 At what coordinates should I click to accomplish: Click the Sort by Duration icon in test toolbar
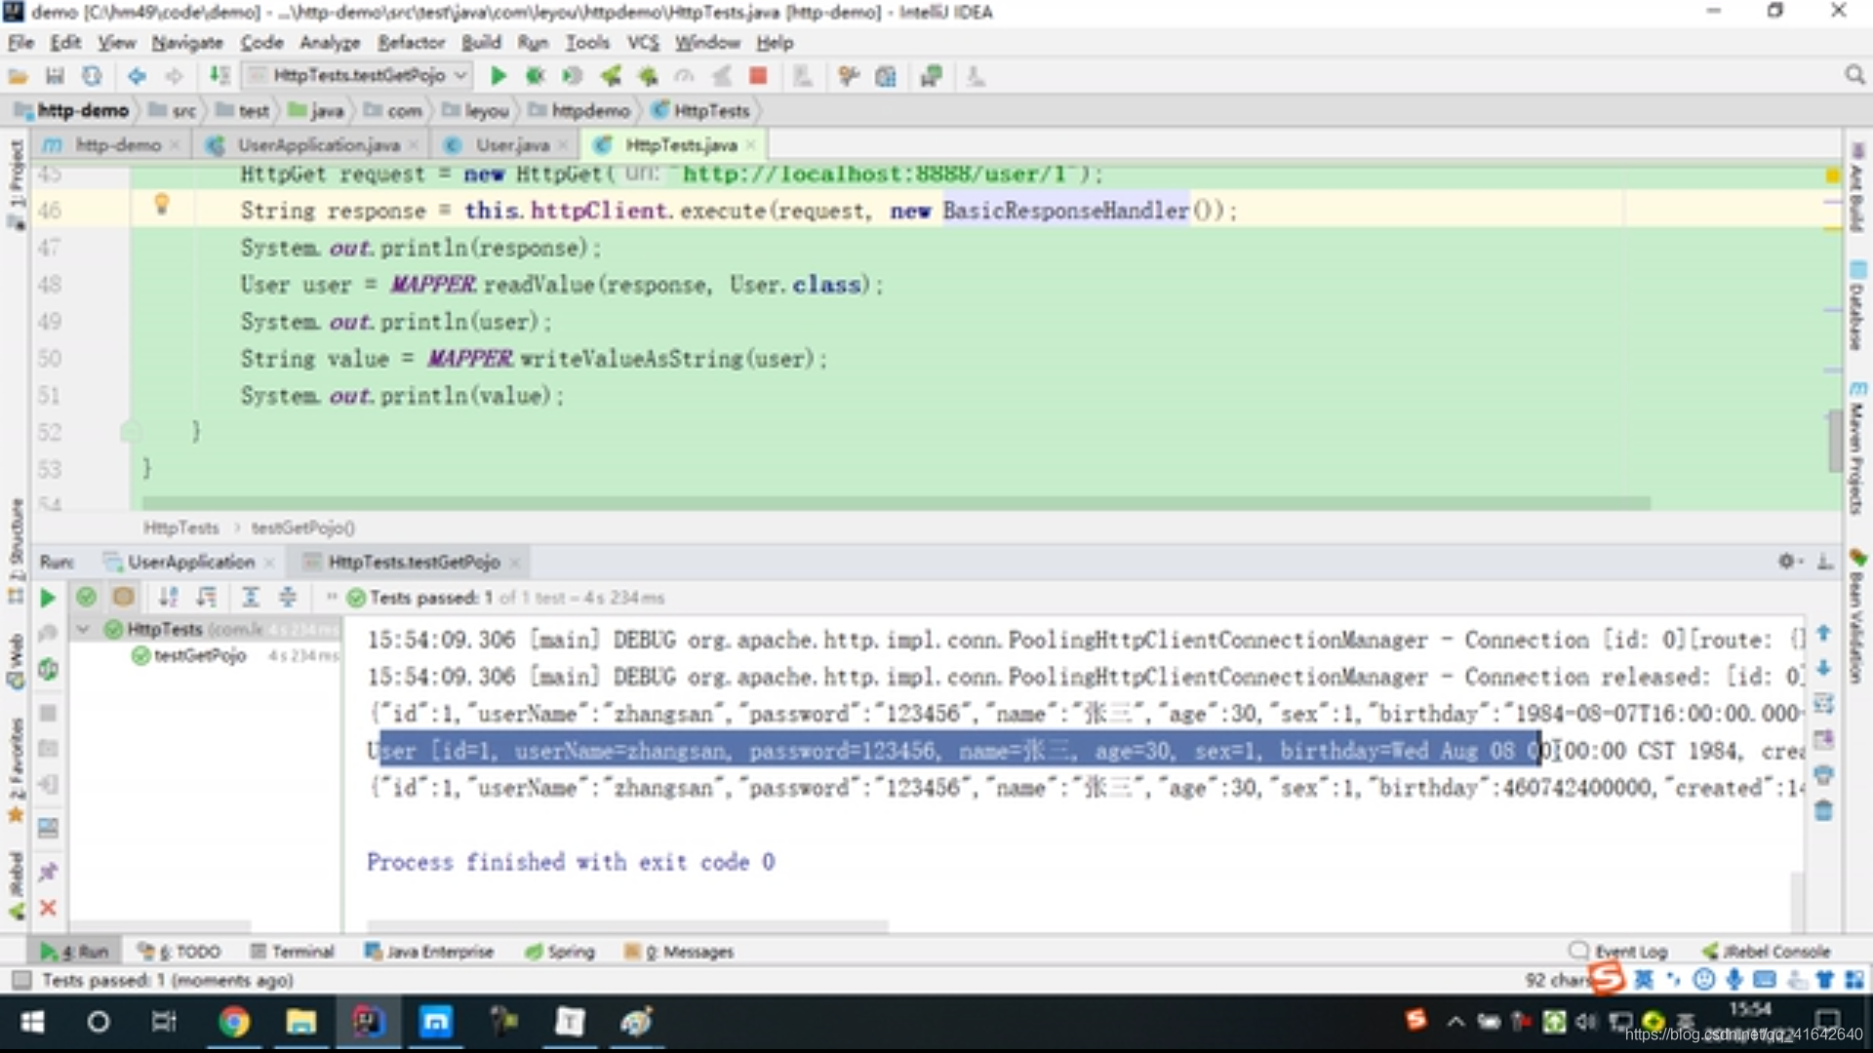pyautogui.click(x=207, y=597)
